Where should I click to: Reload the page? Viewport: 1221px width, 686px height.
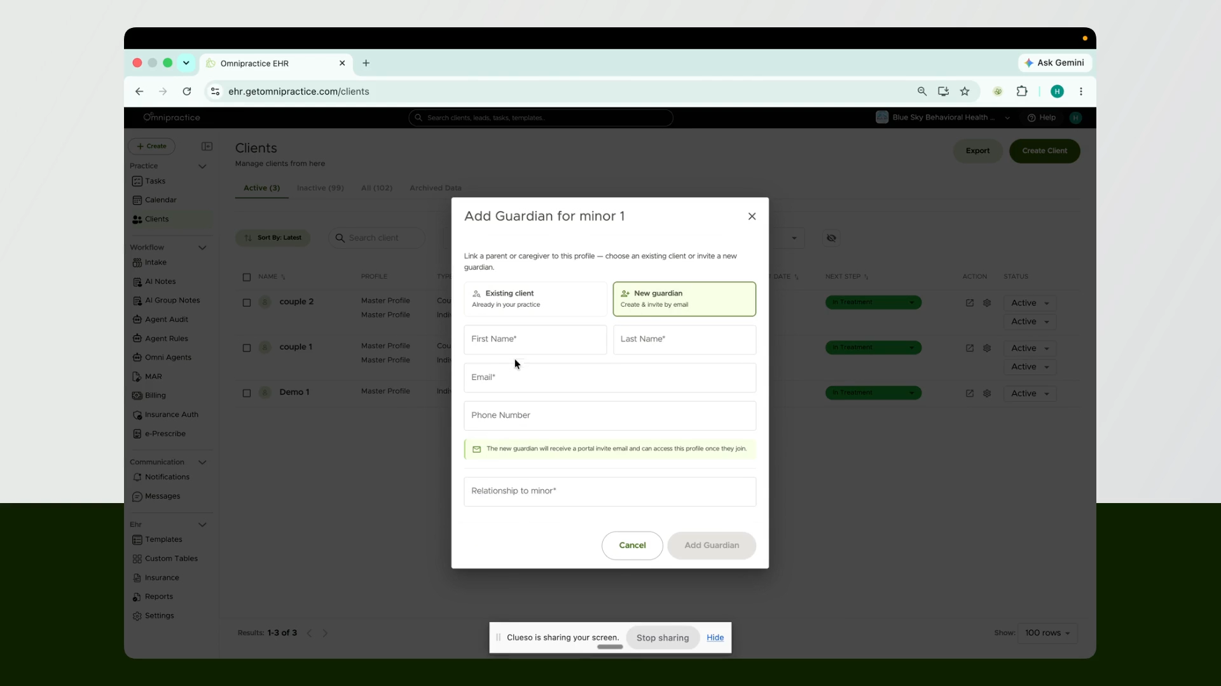coord(187,91)
